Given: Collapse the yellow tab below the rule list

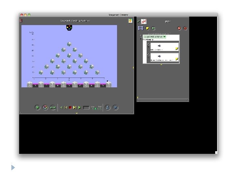Looking at the screenshot, I should click(x=161, y=65).
